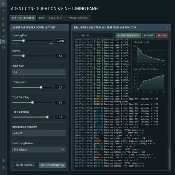This screenshot has height=175, width=175.
Task: Open the bar chart analytics sidebar icon
Action: click(x=3, y=36)
